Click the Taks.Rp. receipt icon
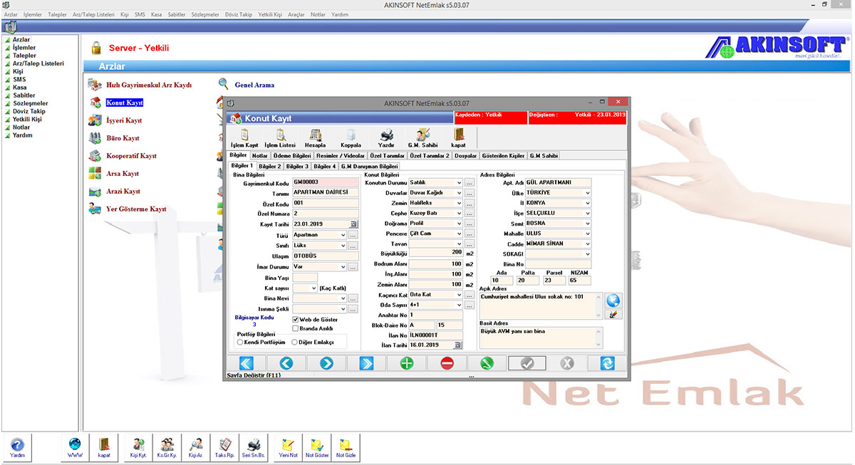The image size is (855, 465). coord(224,446)
